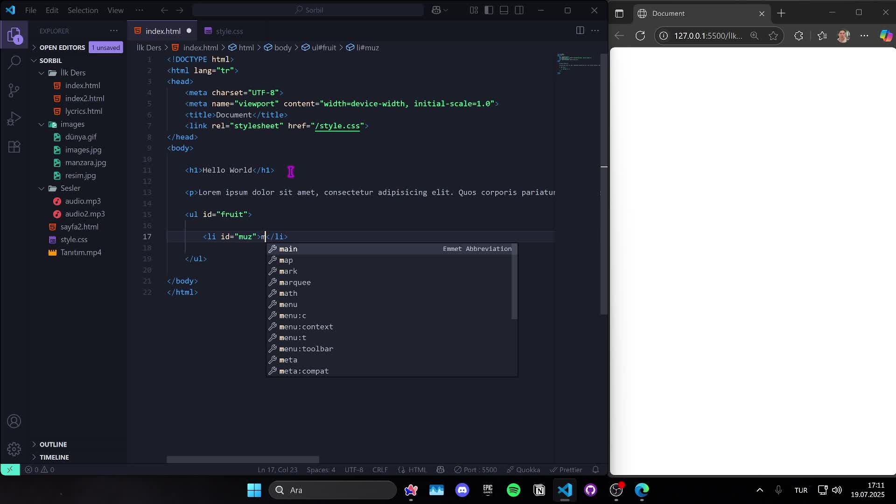Open the Edit menu

pos(52,10)
